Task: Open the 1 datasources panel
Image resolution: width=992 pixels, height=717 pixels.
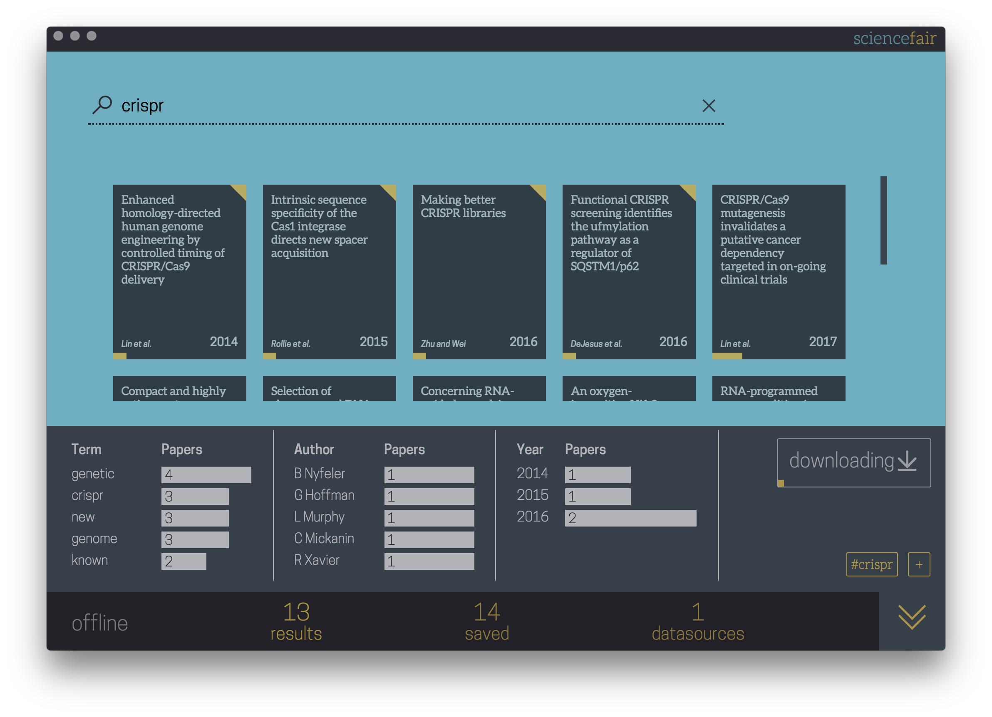Action: (697, 621)
